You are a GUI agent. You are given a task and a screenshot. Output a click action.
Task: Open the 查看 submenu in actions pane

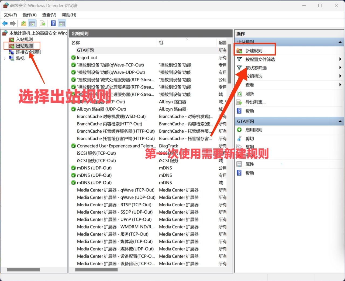coord(250,85)
